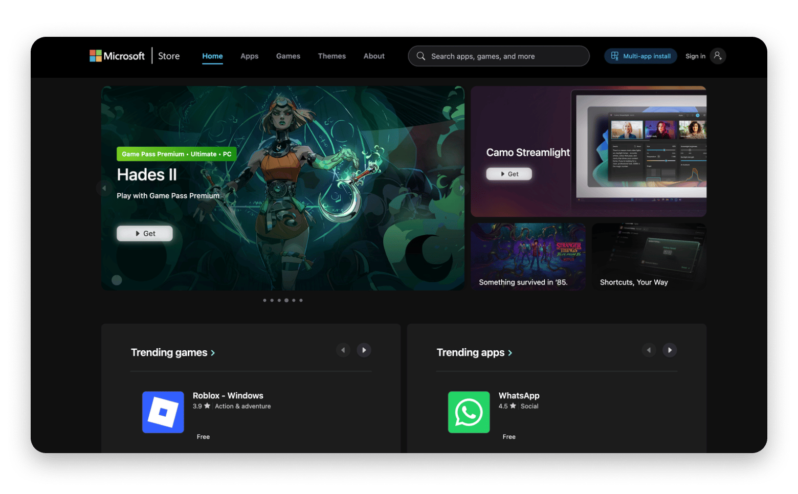This screenshot has height=494, width=798.
Task: Open the Stranger Things 'Something survived in '85.' card
Action: pos(528,257)
